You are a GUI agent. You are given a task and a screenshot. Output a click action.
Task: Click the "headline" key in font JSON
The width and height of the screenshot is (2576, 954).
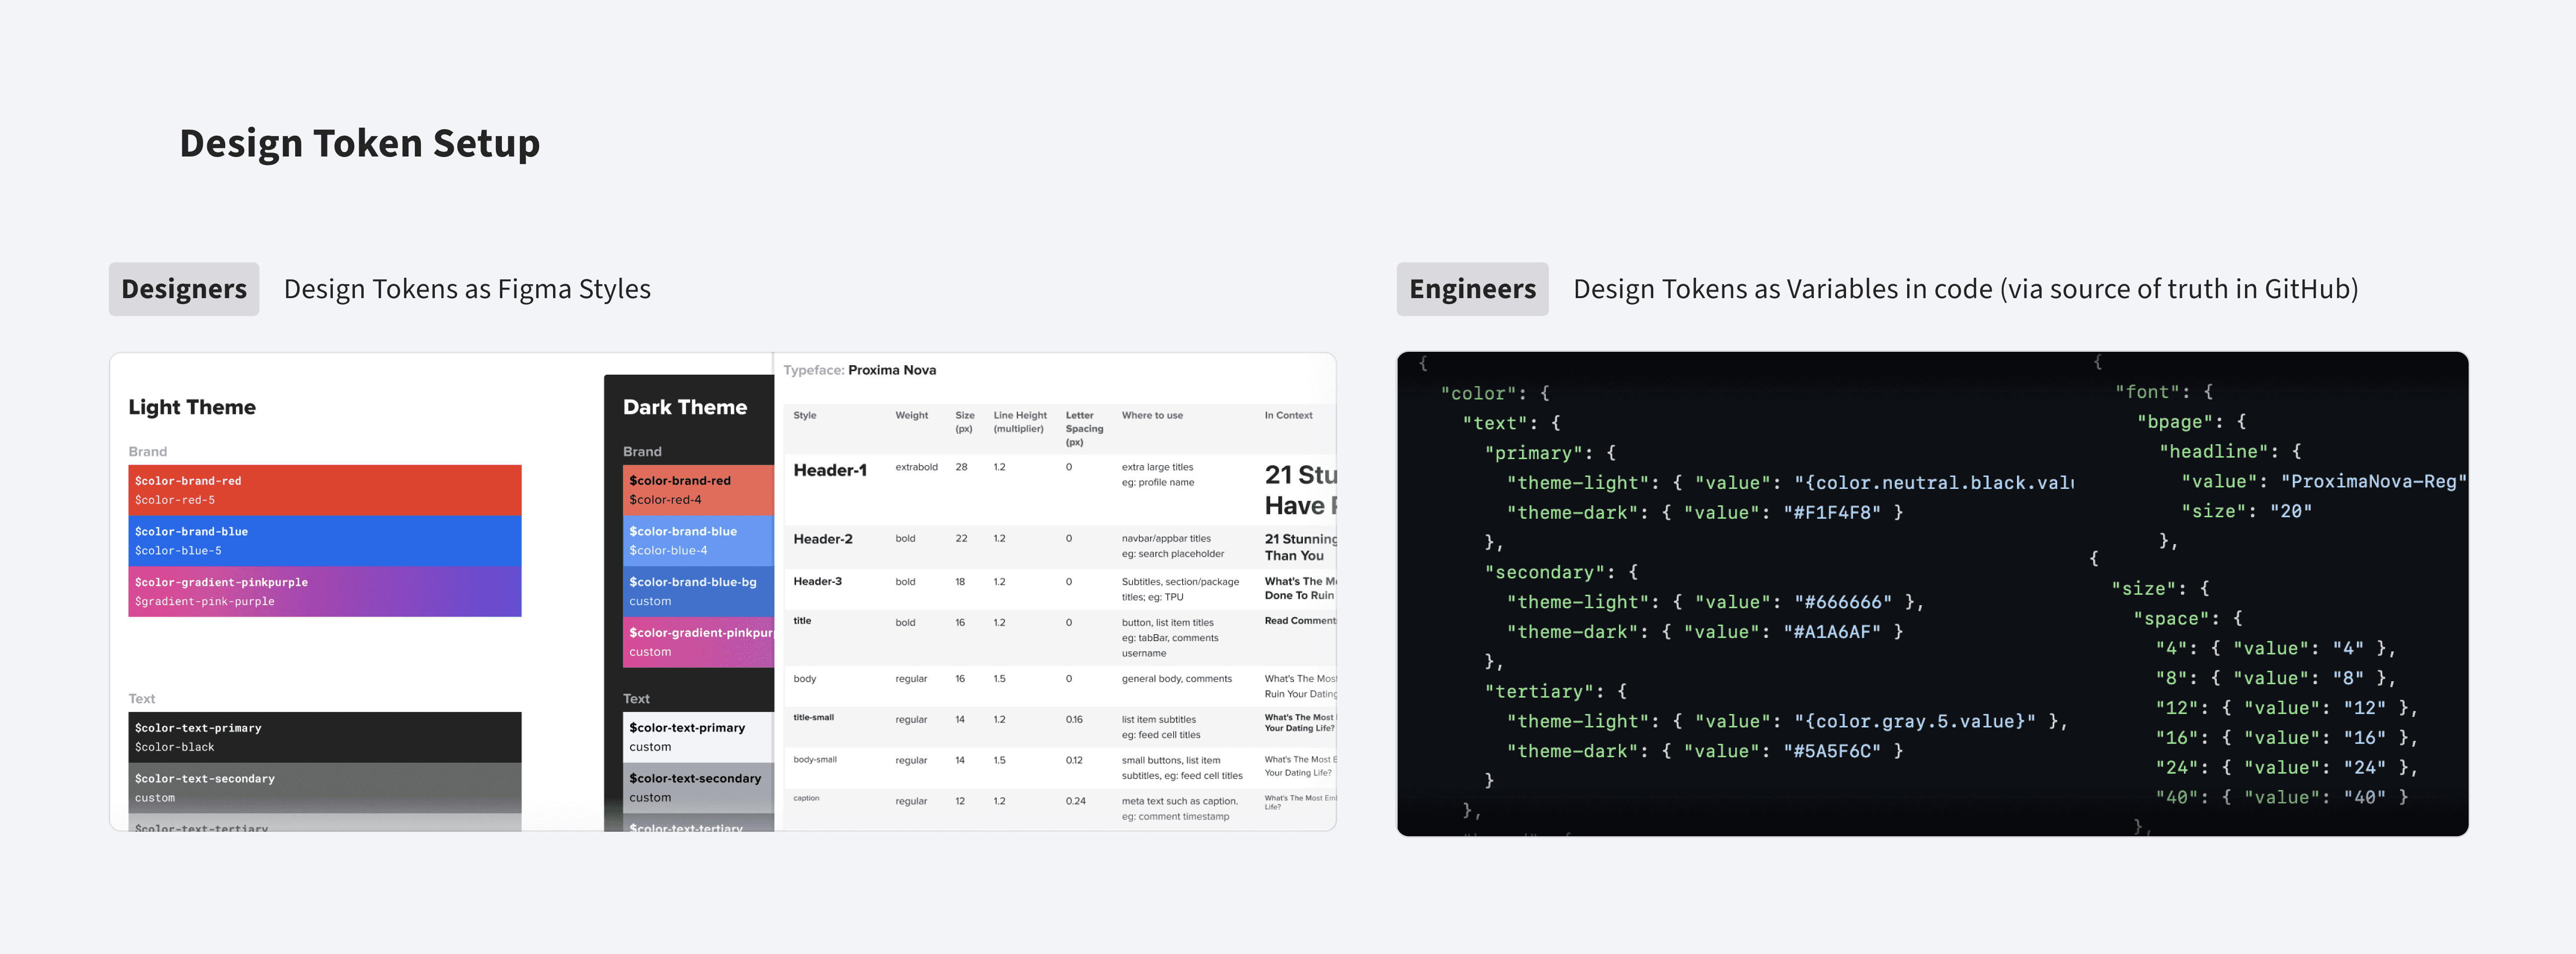pyautogui.click(x=2214, y=452)
